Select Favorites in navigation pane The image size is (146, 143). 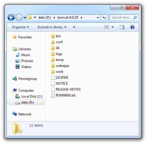25,37
